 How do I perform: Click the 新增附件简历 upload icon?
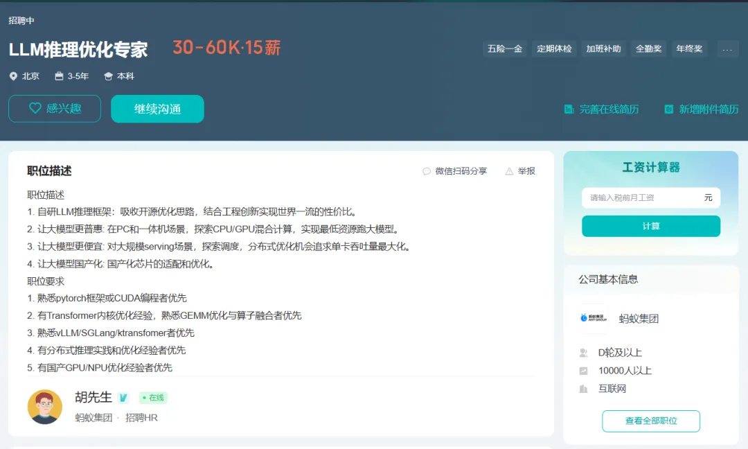coord(668,109)
